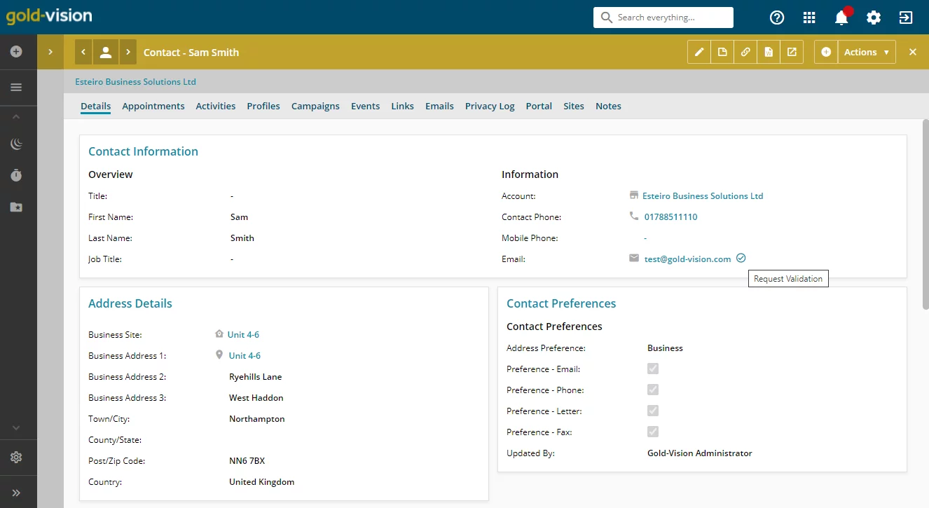Open the Profiles tab
The width and height of the screenshot is (929, 508).
pyautogui.click(x=263, y=106)
